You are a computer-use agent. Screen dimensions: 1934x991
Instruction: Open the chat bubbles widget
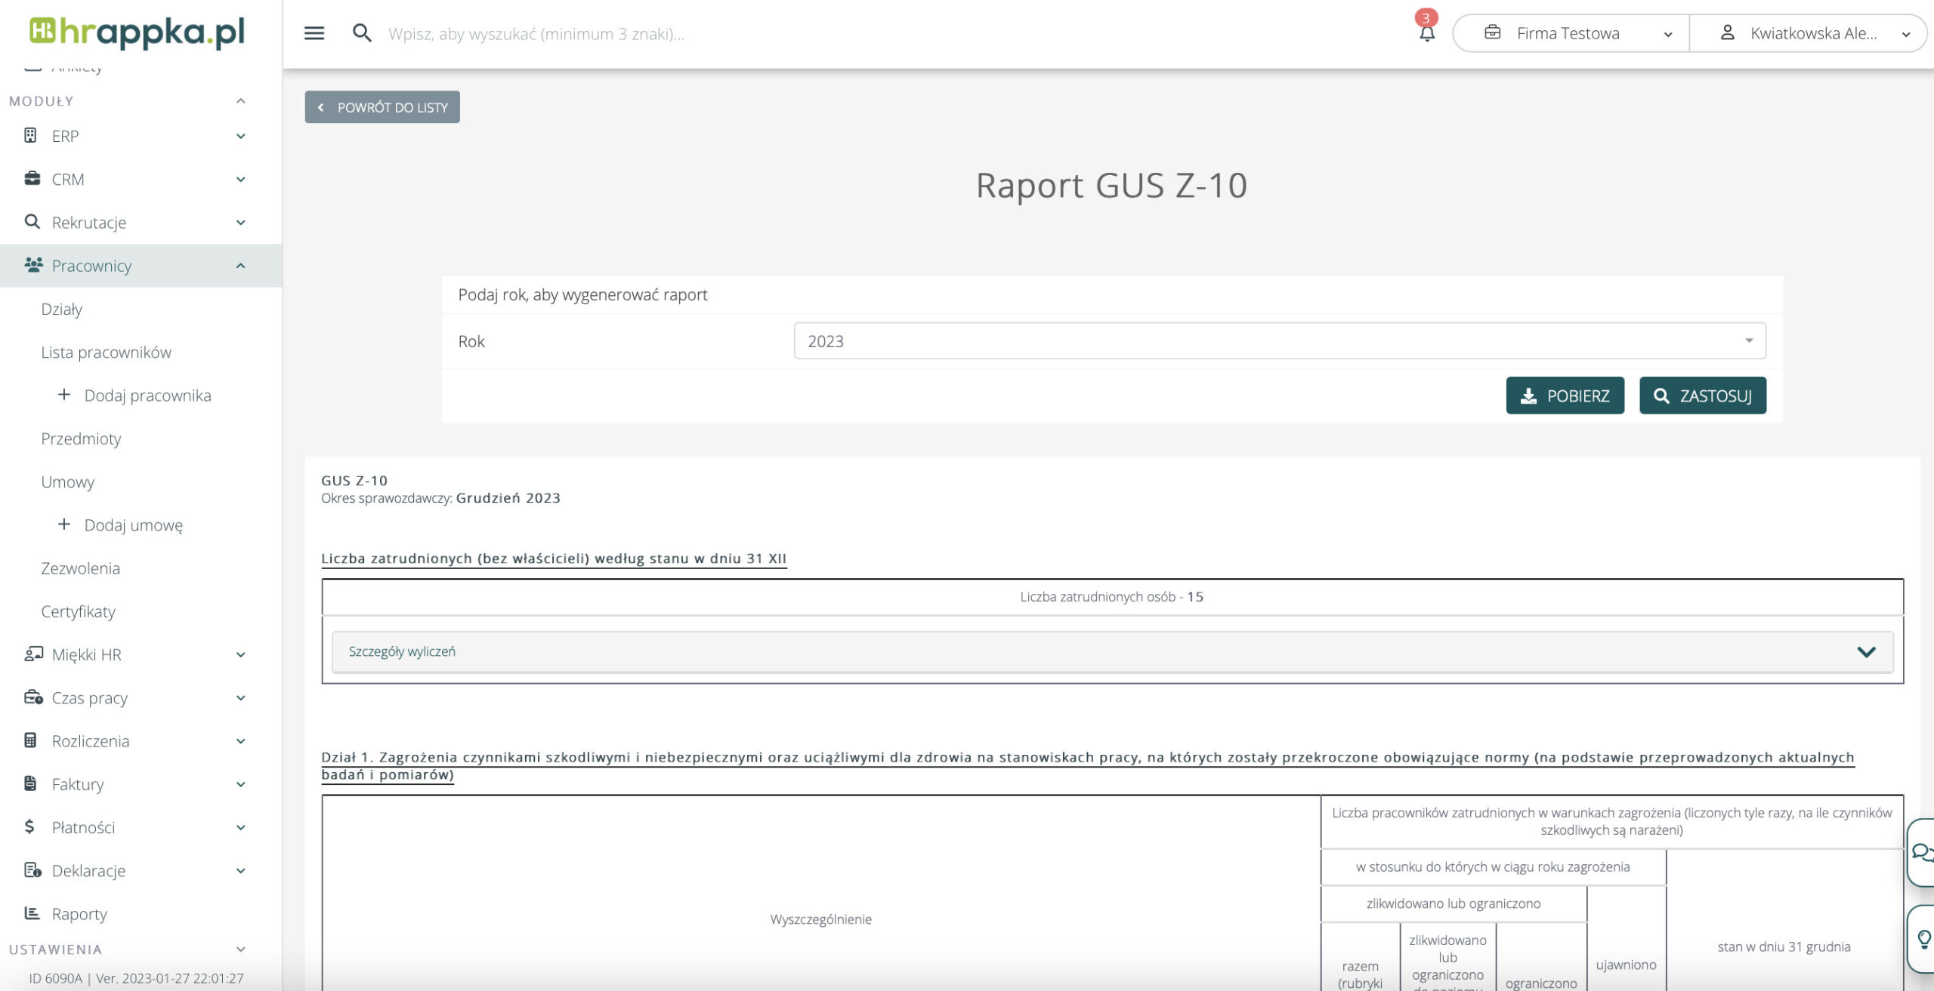pyautogui.click(x=1921, y=853)
